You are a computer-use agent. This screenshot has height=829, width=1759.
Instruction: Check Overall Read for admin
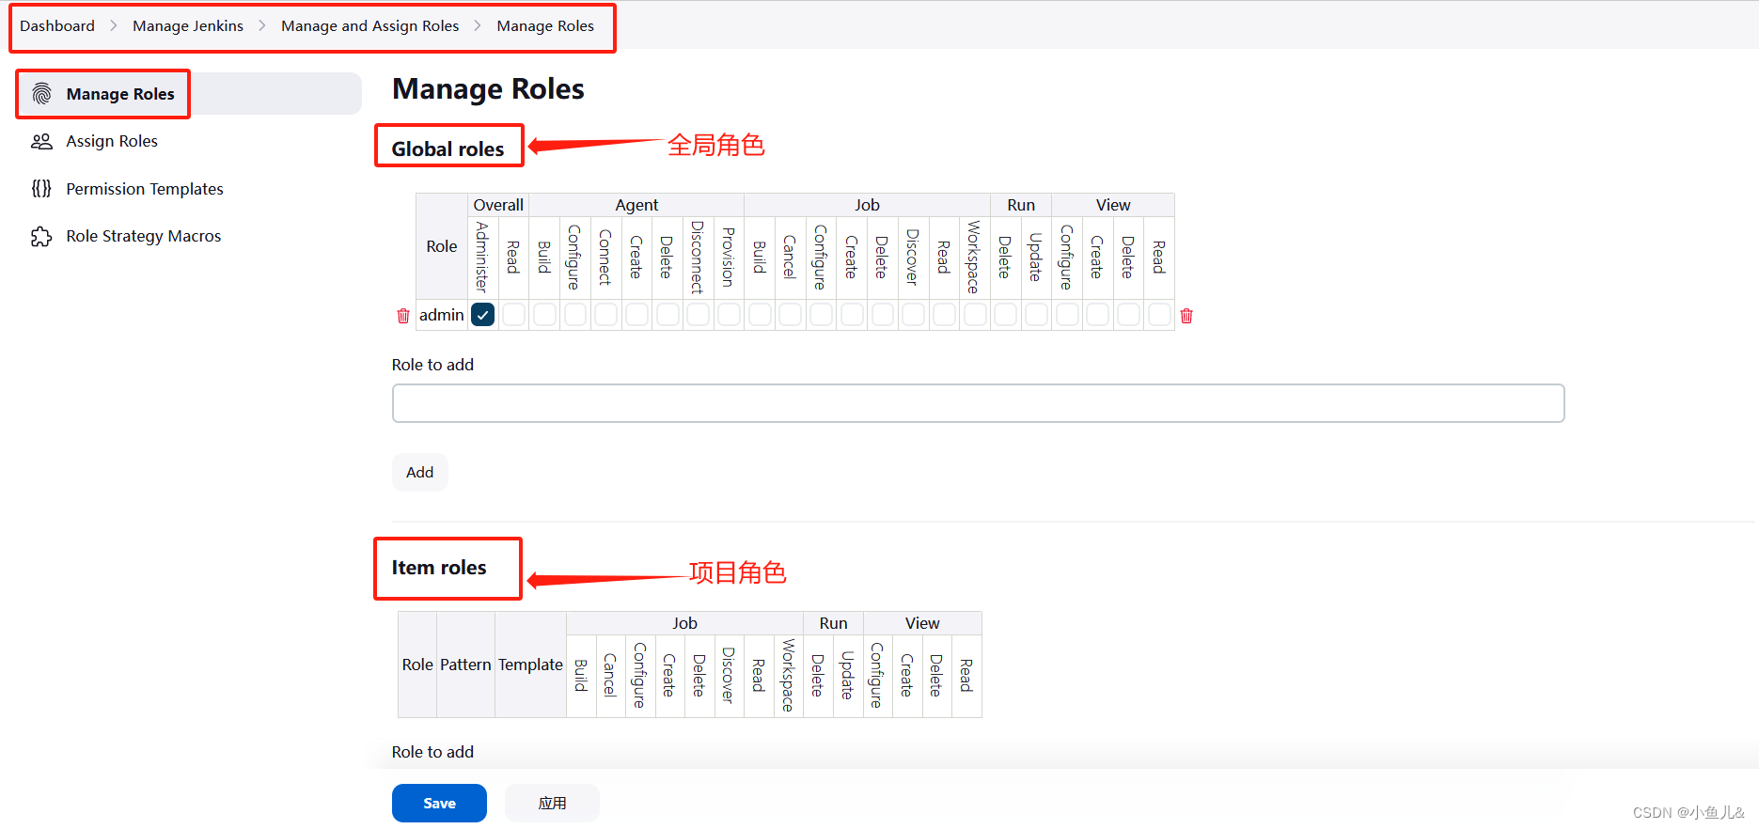(x=513, y=315)
